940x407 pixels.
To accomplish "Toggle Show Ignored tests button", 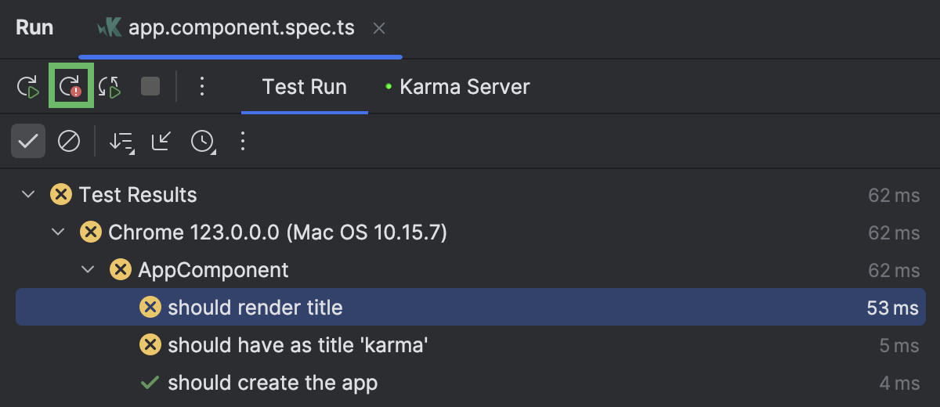I will [69, 142].
